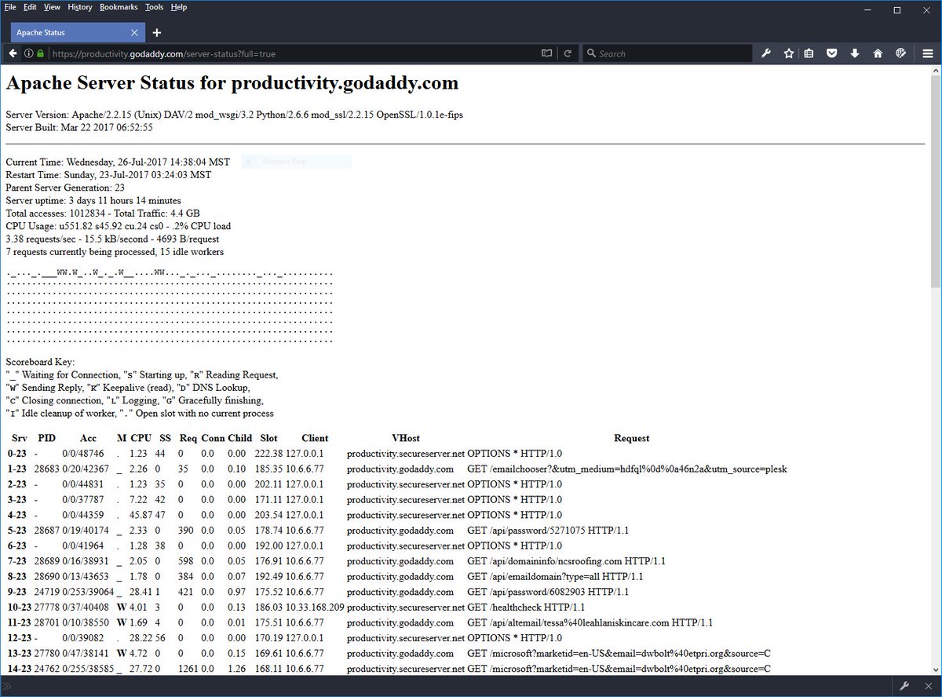Go to the Home page icon

(x=878, y=53)
